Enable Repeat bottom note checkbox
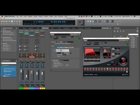Image resolution: width=140 pixels, height=105 pixels. tap(53, 64)
